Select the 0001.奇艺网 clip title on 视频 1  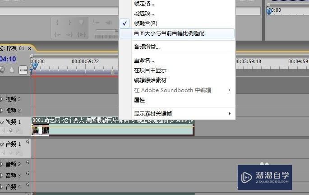click(x=113, y=120)
